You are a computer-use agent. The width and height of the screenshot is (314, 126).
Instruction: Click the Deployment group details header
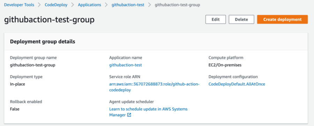click(x=43, y=41)
